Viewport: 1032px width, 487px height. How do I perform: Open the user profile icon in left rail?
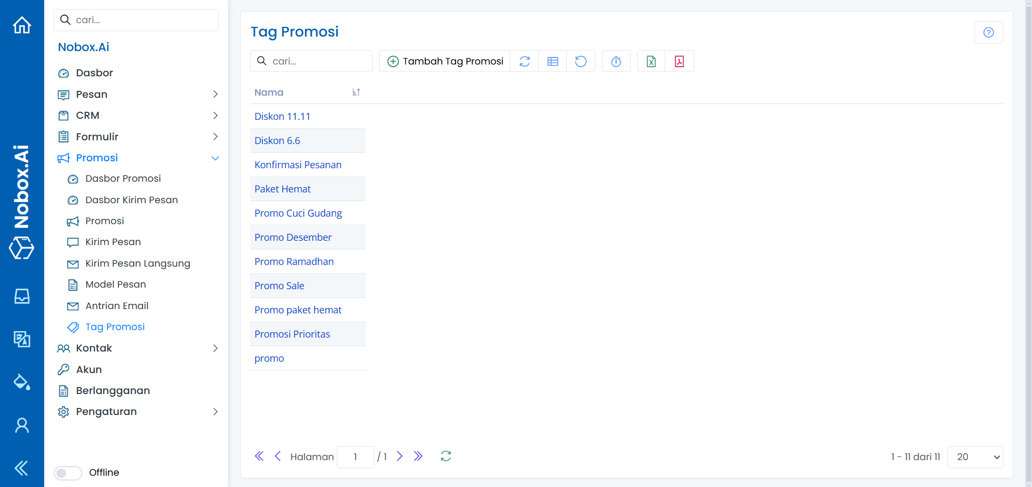(x=22, y=425)
